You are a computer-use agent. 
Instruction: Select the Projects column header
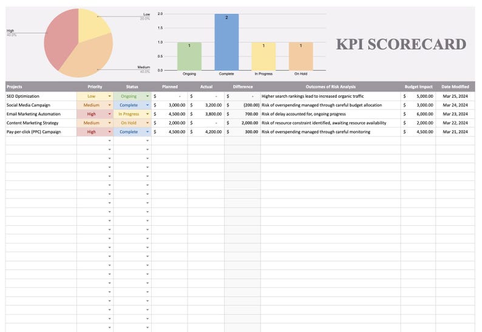(x=41, y=87)
